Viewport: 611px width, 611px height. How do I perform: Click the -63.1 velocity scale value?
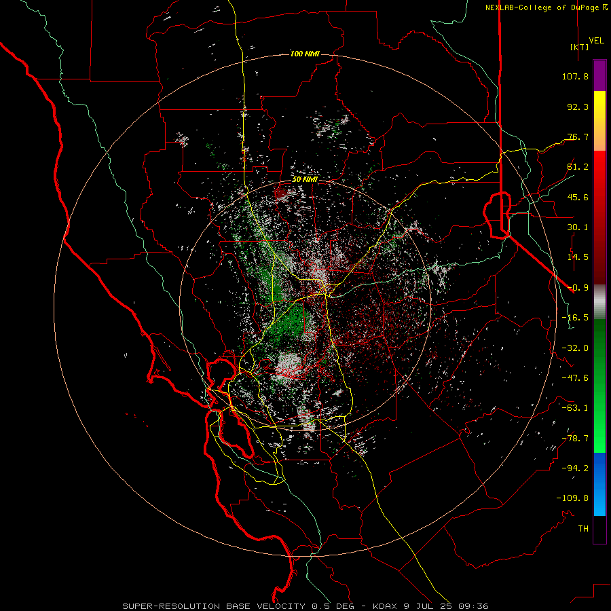tap(575, 408)
